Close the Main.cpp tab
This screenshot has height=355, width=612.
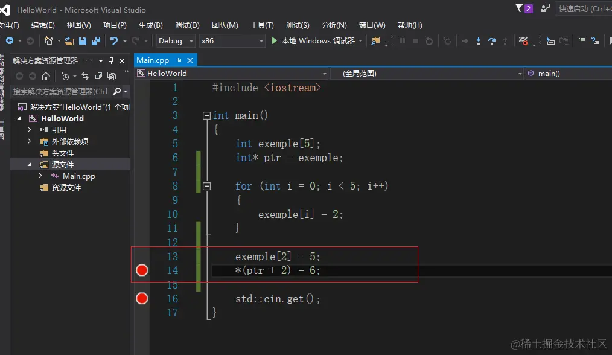pos(190,60)
